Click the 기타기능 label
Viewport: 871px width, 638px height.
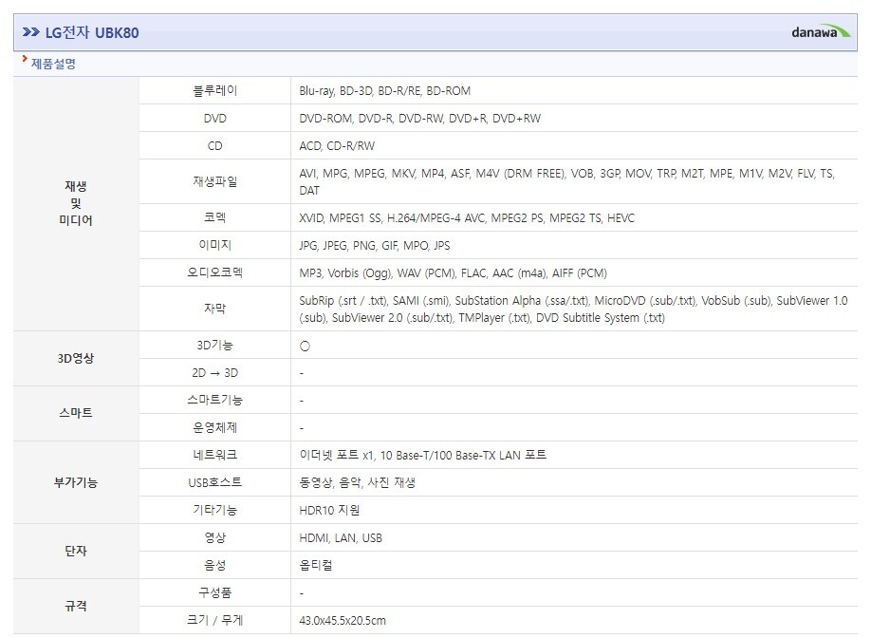tap(215, 510)
